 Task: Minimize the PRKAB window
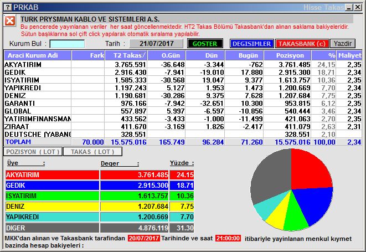[x=349, y=7]
